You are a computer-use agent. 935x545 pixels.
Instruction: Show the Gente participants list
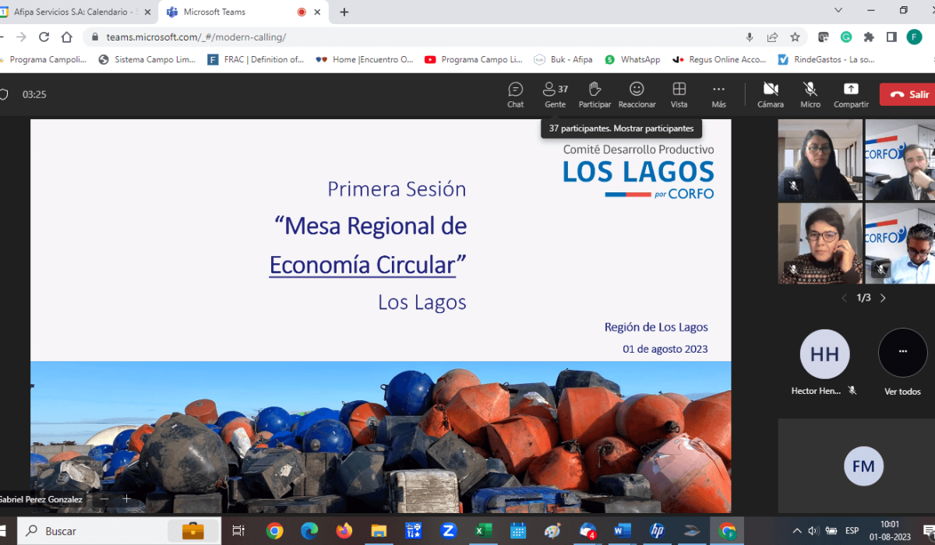tap(555, 94)
